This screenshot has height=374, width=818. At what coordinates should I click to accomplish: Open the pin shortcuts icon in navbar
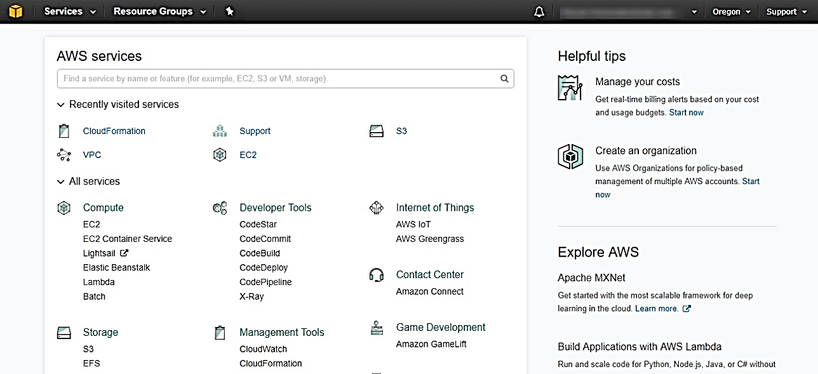click(x=230, y=11)
